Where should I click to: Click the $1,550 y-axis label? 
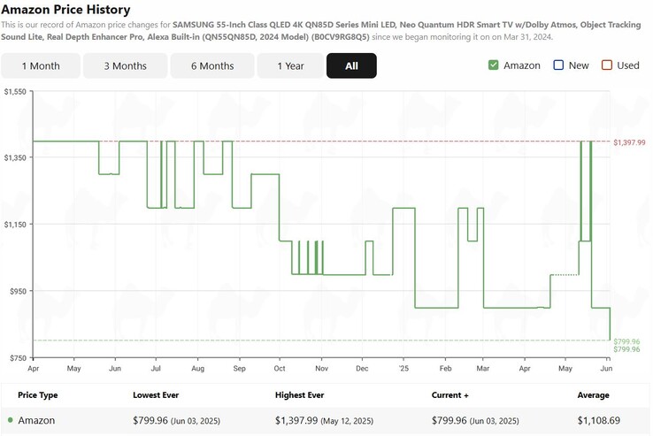click(15, 92)
